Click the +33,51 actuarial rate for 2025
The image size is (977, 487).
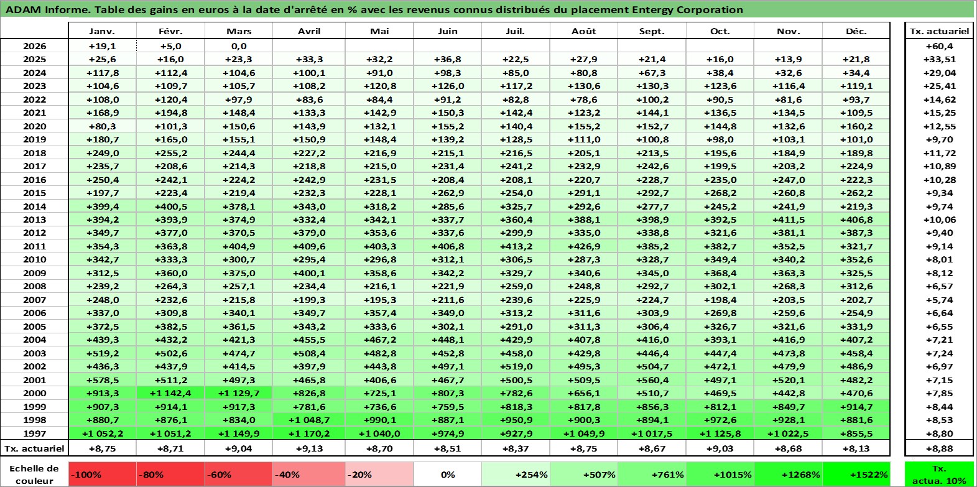[x=939, y=59]
